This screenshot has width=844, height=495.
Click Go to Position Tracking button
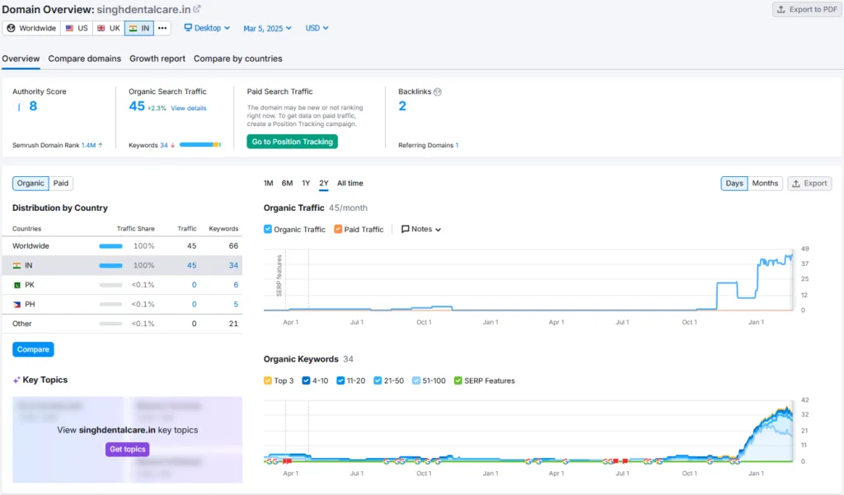click(293, 142)
